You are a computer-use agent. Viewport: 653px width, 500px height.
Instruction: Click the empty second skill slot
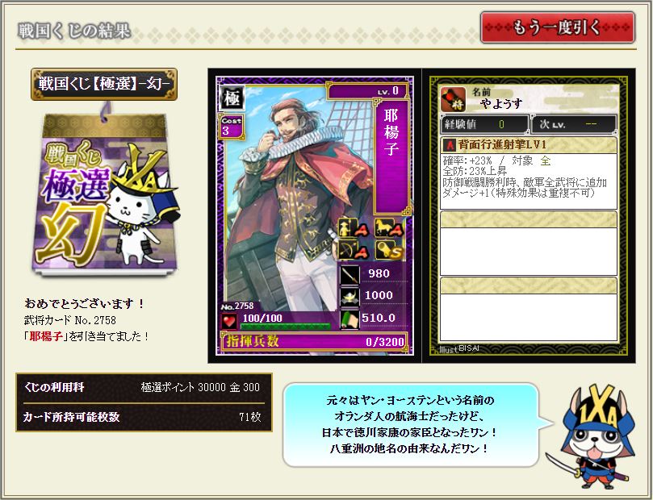(529, 244)
